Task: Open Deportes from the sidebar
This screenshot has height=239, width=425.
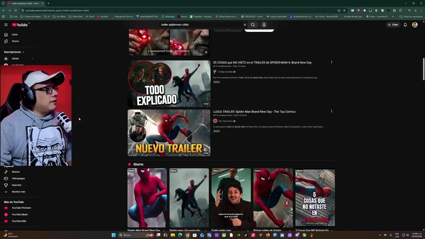Action: pyautogui.click(x=17, y=185)
